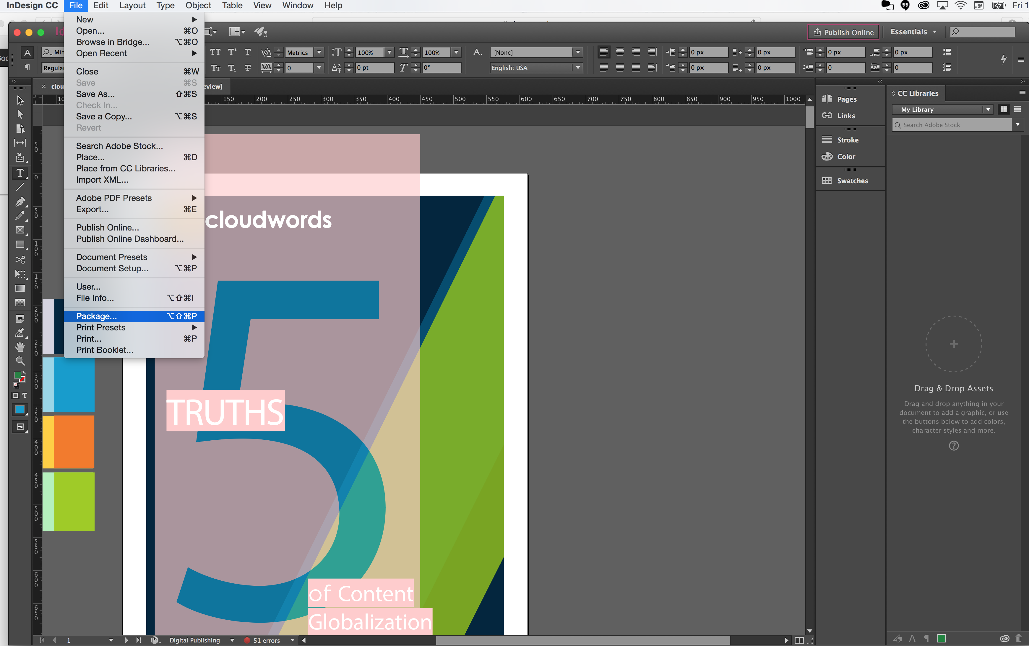This screenshot has height=646, width=1029.
Task: Select the Rectangle Frame tool
Action: click(x=20, y=230)
